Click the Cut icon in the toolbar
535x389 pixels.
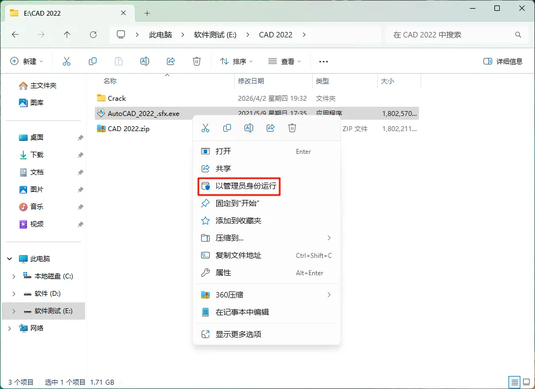pyautogui.click(x=67, y=61)
